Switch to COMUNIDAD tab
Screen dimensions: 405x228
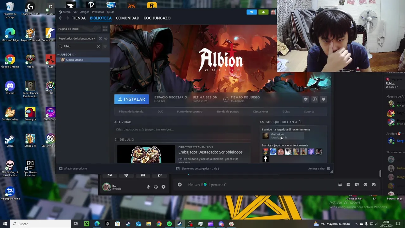tap(128, 18)
